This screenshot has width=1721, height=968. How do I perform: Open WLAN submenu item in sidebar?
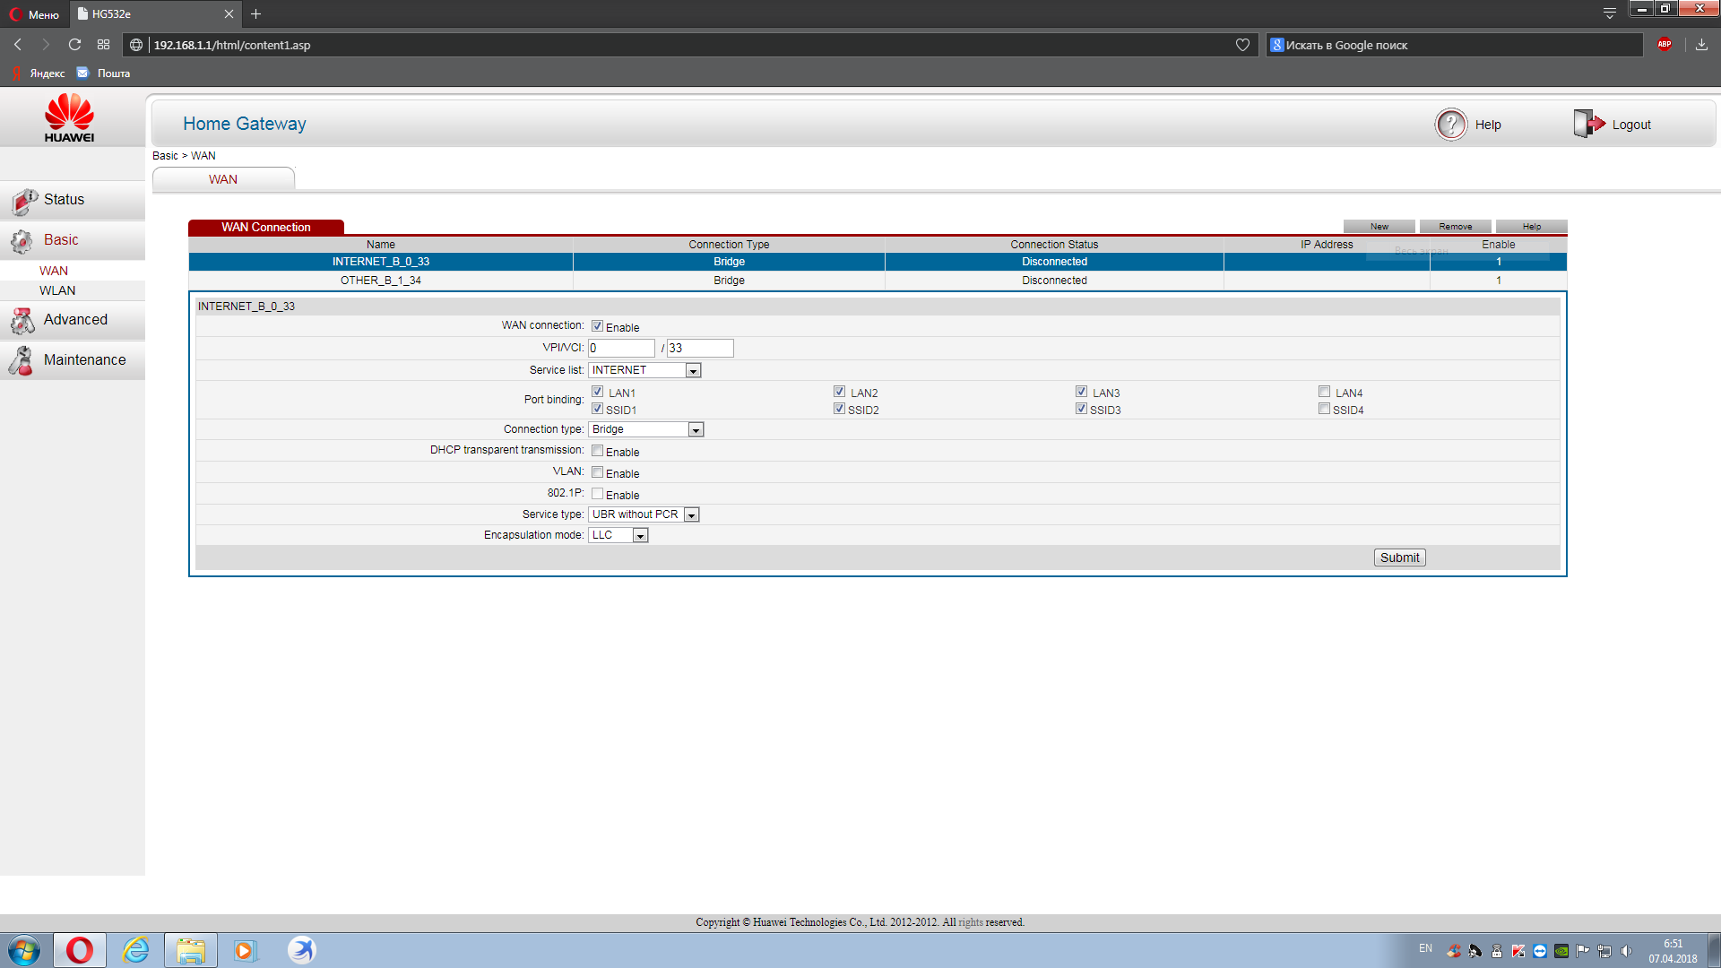point(57,290)
